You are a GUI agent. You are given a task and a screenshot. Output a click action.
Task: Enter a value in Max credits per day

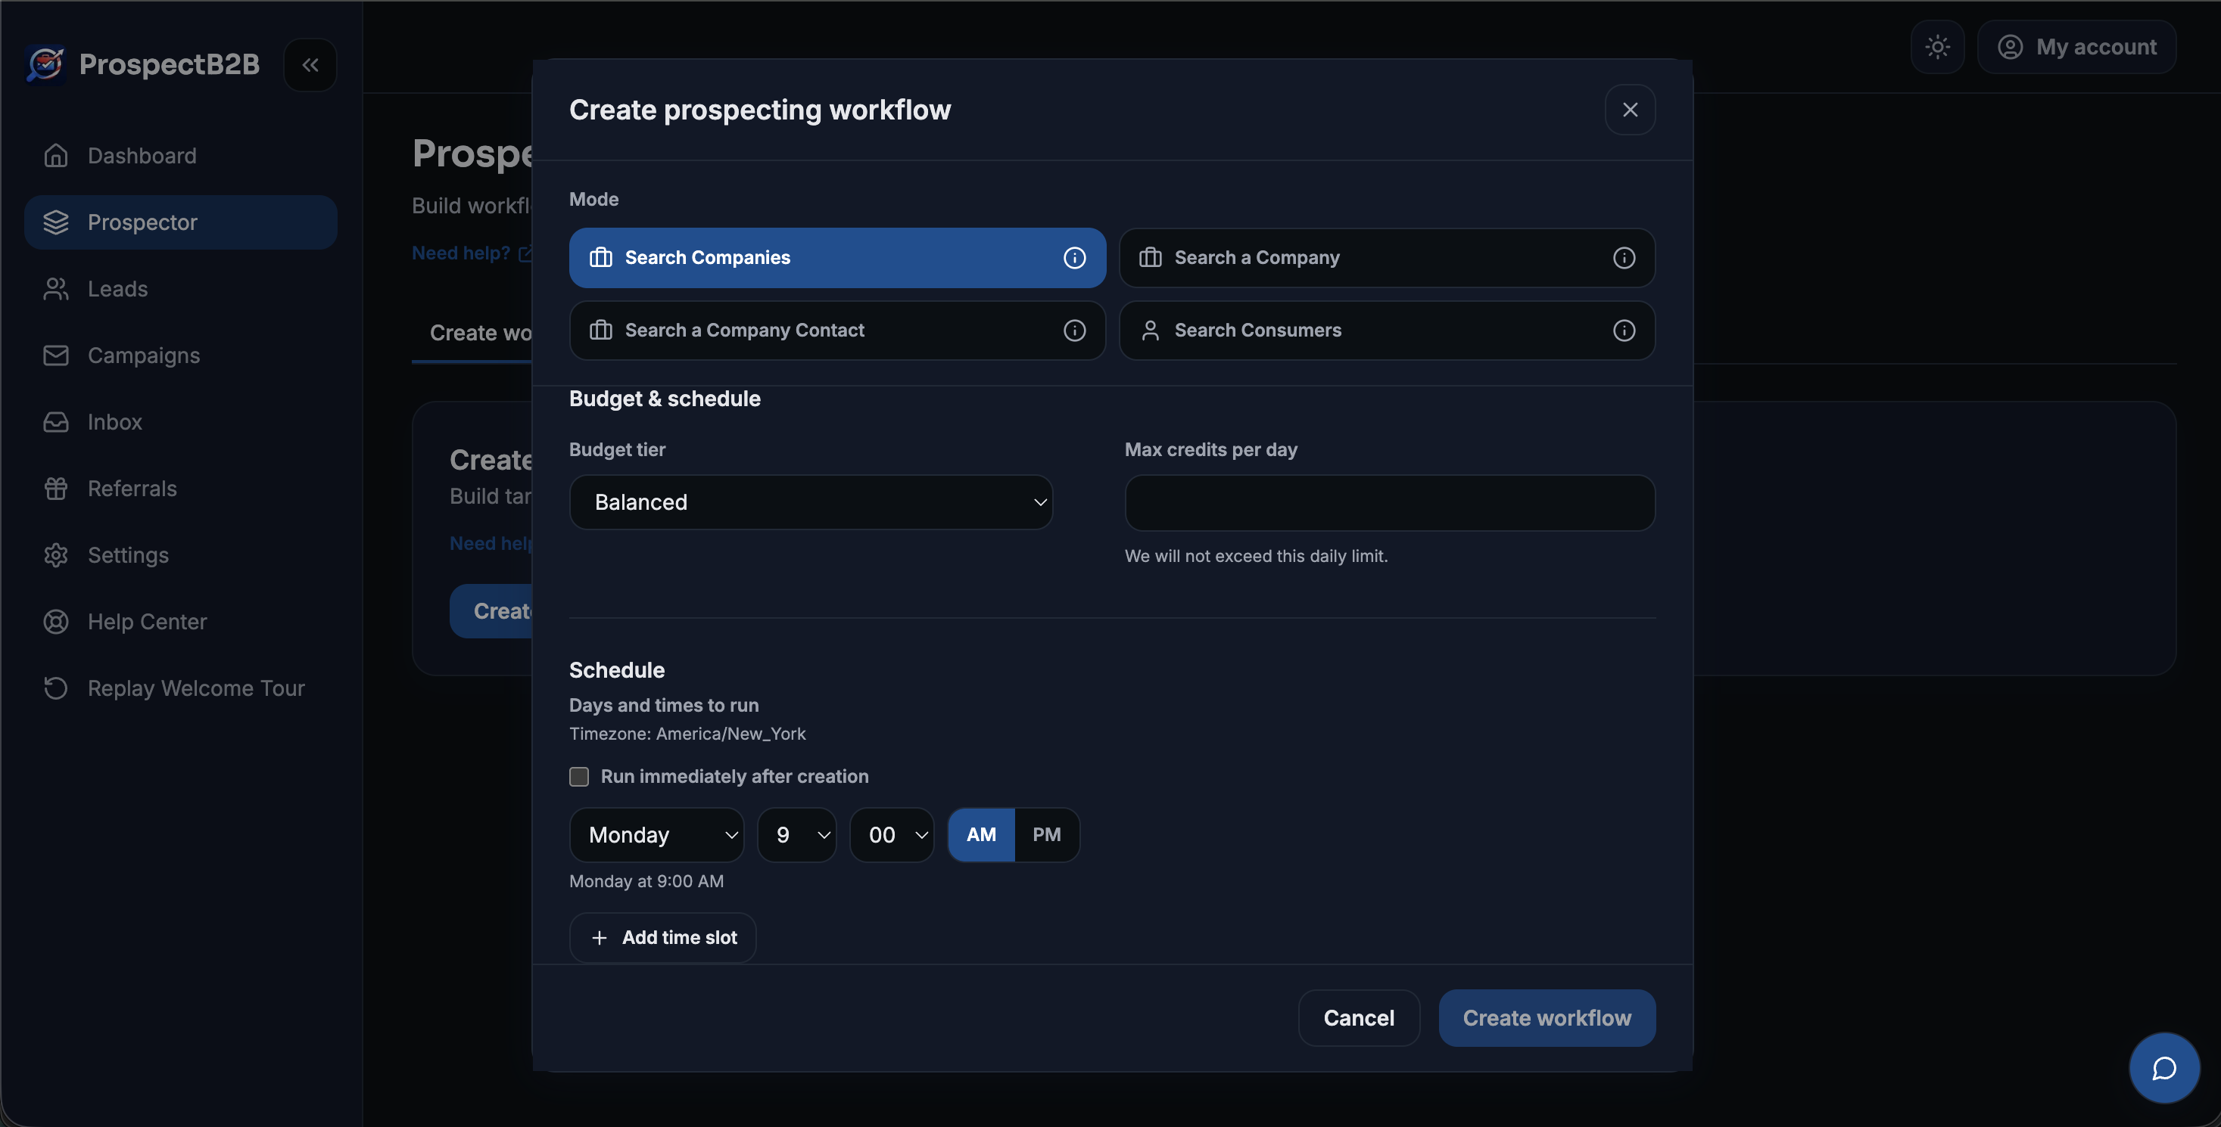1388,502
